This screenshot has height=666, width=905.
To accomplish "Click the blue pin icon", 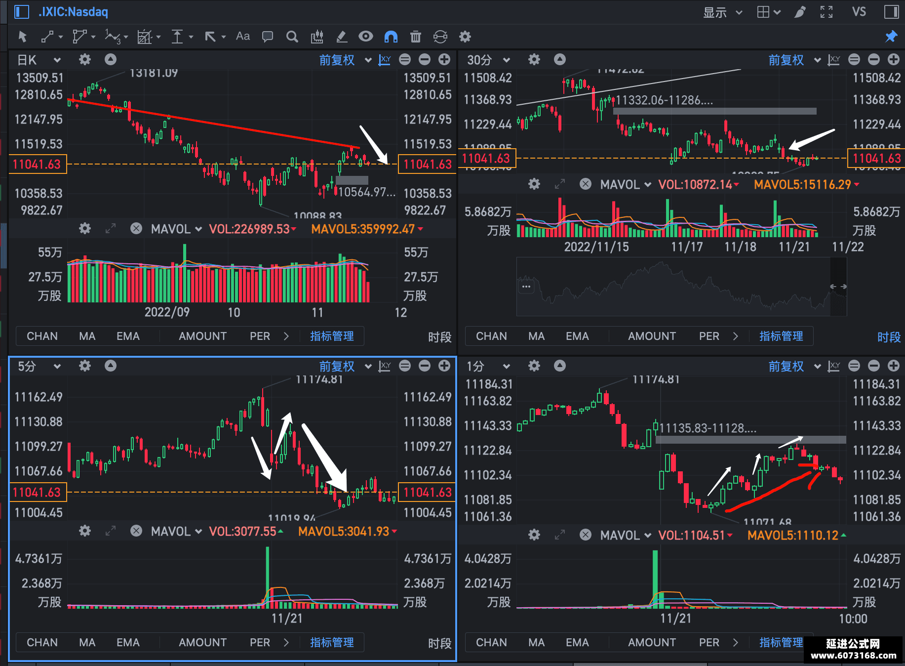I will click(891, 37).
